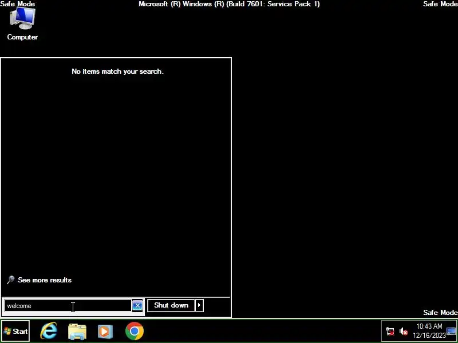The image size is (458, 343).
Task: Click the See more results link
Action: [45, 280]
